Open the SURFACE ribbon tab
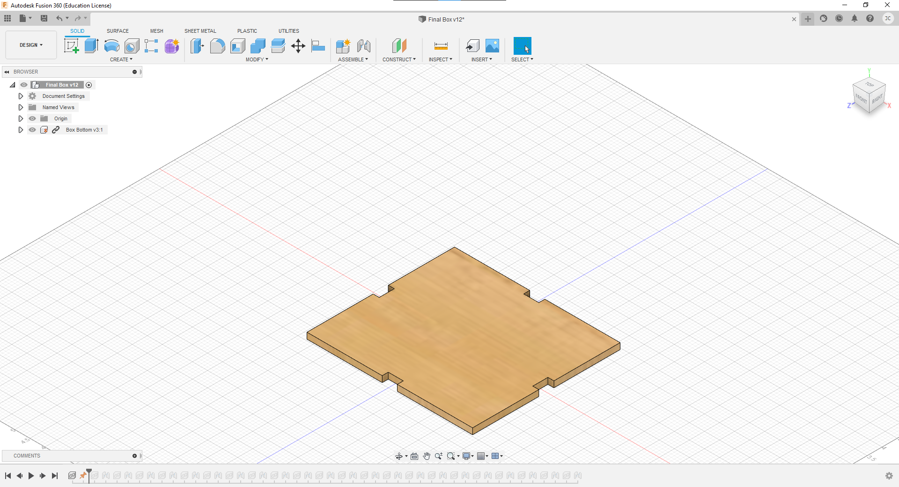The height and width of the screenshot is (487, 899). coord(118,31)
